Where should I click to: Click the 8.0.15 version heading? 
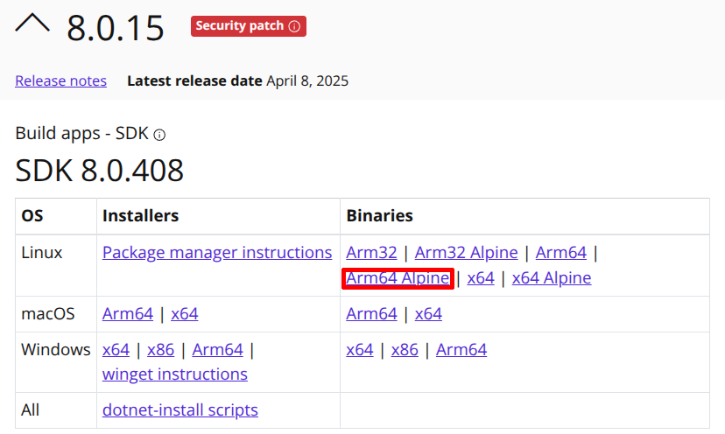[x=116, y=28]
